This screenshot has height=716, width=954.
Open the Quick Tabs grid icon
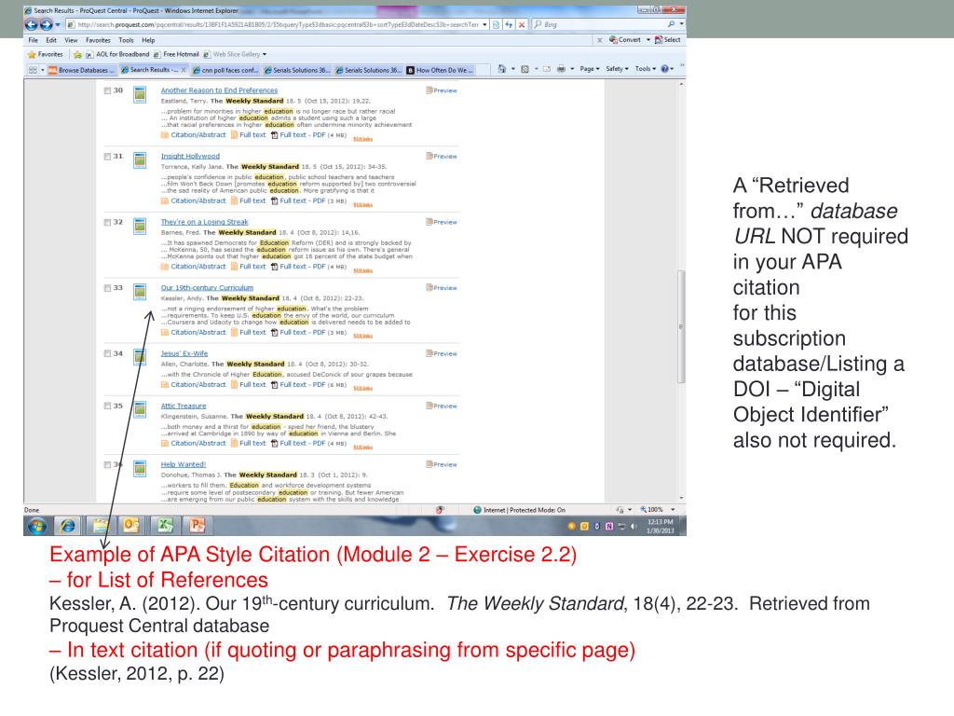(33, 70)
